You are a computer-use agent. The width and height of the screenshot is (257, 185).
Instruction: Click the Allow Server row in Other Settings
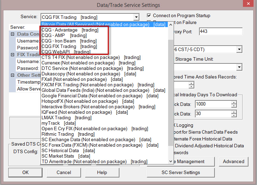point(28,89)
